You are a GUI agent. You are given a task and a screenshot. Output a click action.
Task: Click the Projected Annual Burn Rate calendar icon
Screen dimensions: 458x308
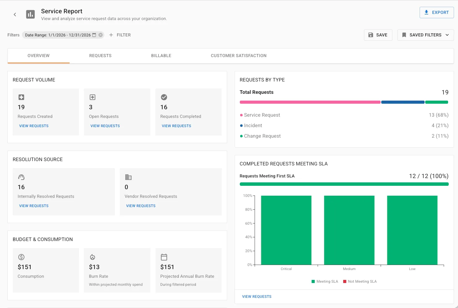point(164,257)
